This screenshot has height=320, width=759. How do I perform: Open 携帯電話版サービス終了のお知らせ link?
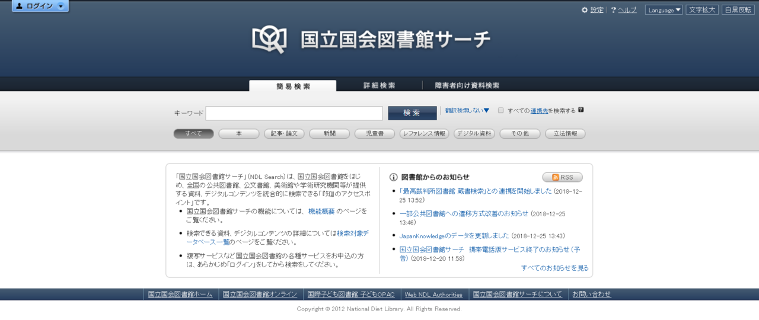tap(490, 254)
